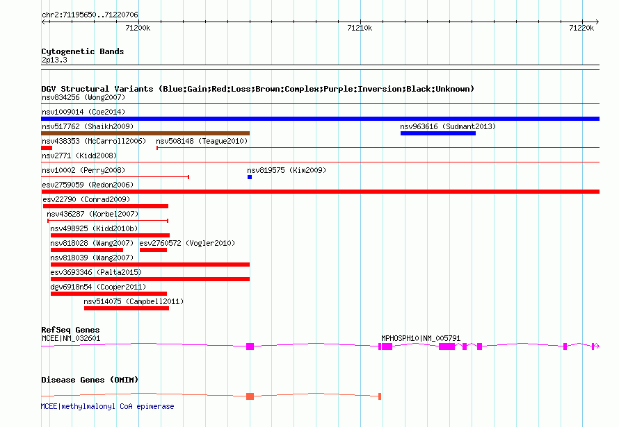The height and width of the screenshot is (427, 619).
Task: Open the MPHOSPH10|NM_005791 gene label
Action: 420,338
